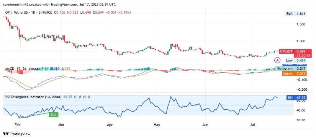This screenshot has height=139, width=316.
Task: Click the Apr time axis label
Action: 110,125
